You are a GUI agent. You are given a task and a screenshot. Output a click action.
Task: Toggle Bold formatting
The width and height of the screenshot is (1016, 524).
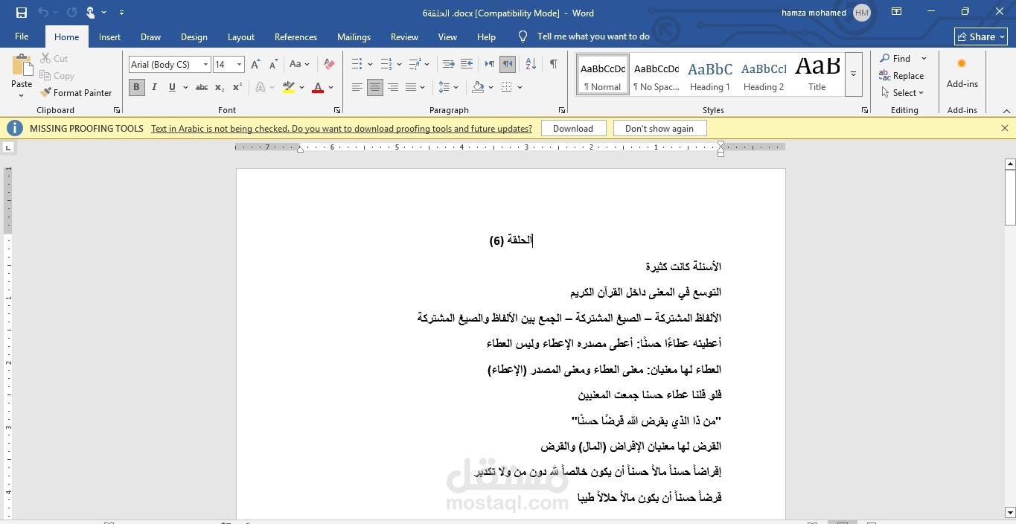pyautogui.click(x=136, y=88)
